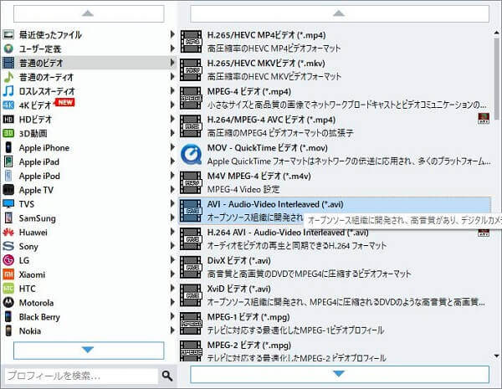
Task: Click the Xiaomi logo icon
Action: pyautogui.click(x=8, y=274)
